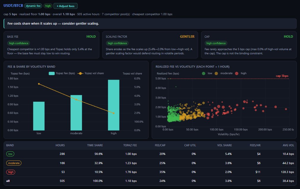Click high confidence badge on Base Fee card
Image resolution: width=300 pixels, height=189 pixels.
coord(18,43)
